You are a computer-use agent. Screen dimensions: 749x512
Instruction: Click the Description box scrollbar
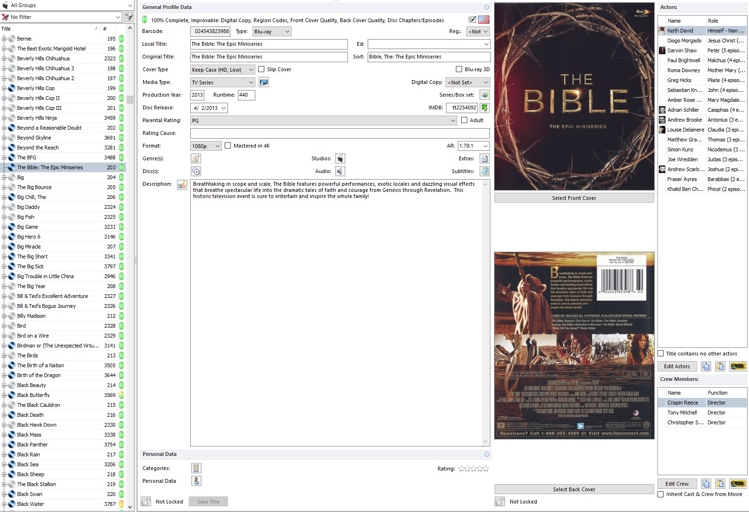[x=485, y=313]
